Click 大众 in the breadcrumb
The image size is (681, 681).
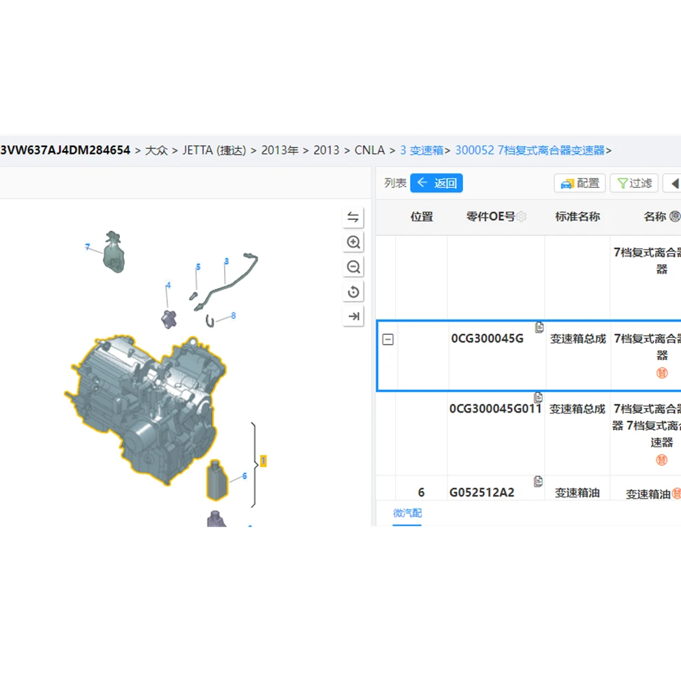tap(157, 151)
